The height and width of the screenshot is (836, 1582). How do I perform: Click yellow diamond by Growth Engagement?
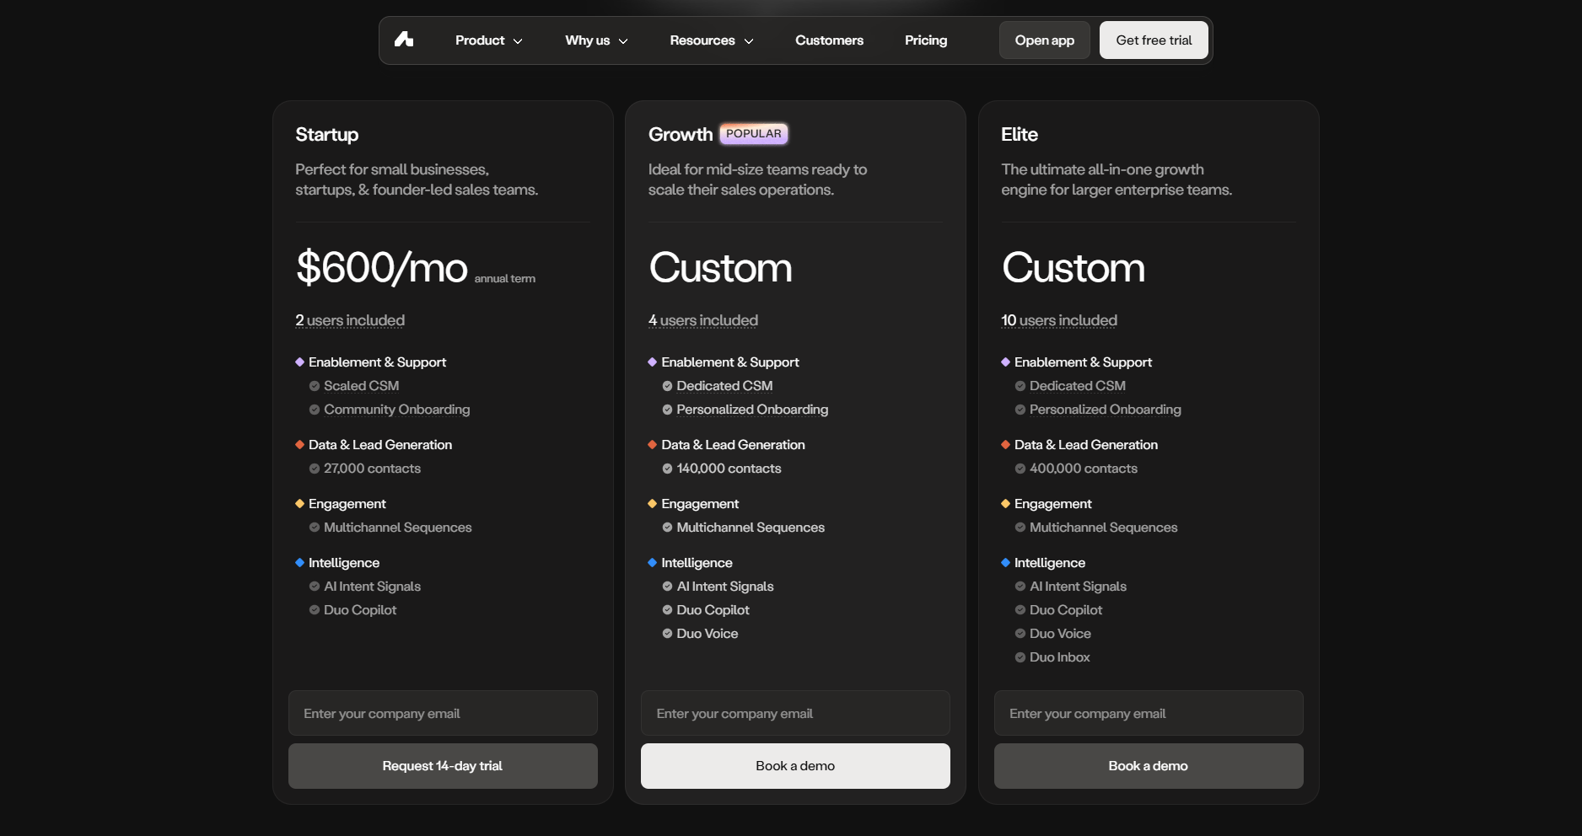[x=652, y=503]
